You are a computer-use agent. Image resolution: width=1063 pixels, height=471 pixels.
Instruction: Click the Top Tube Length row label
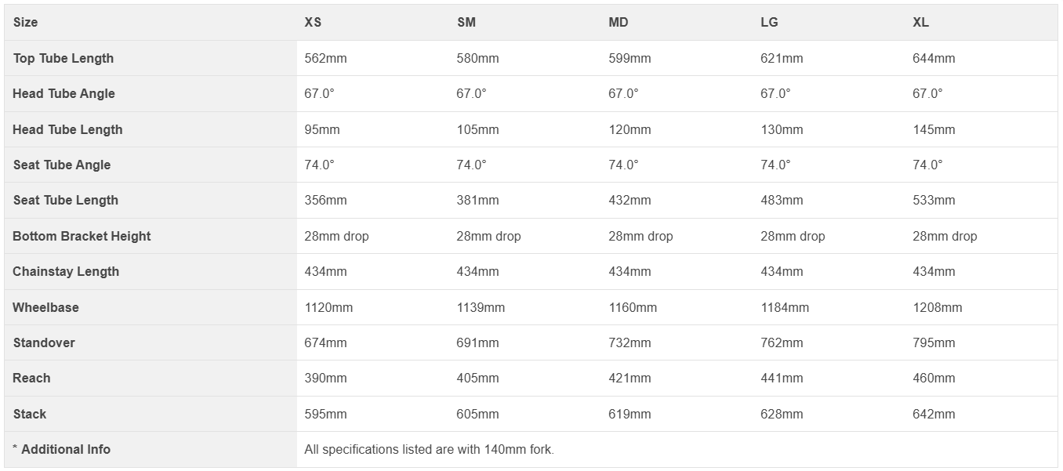63,59
